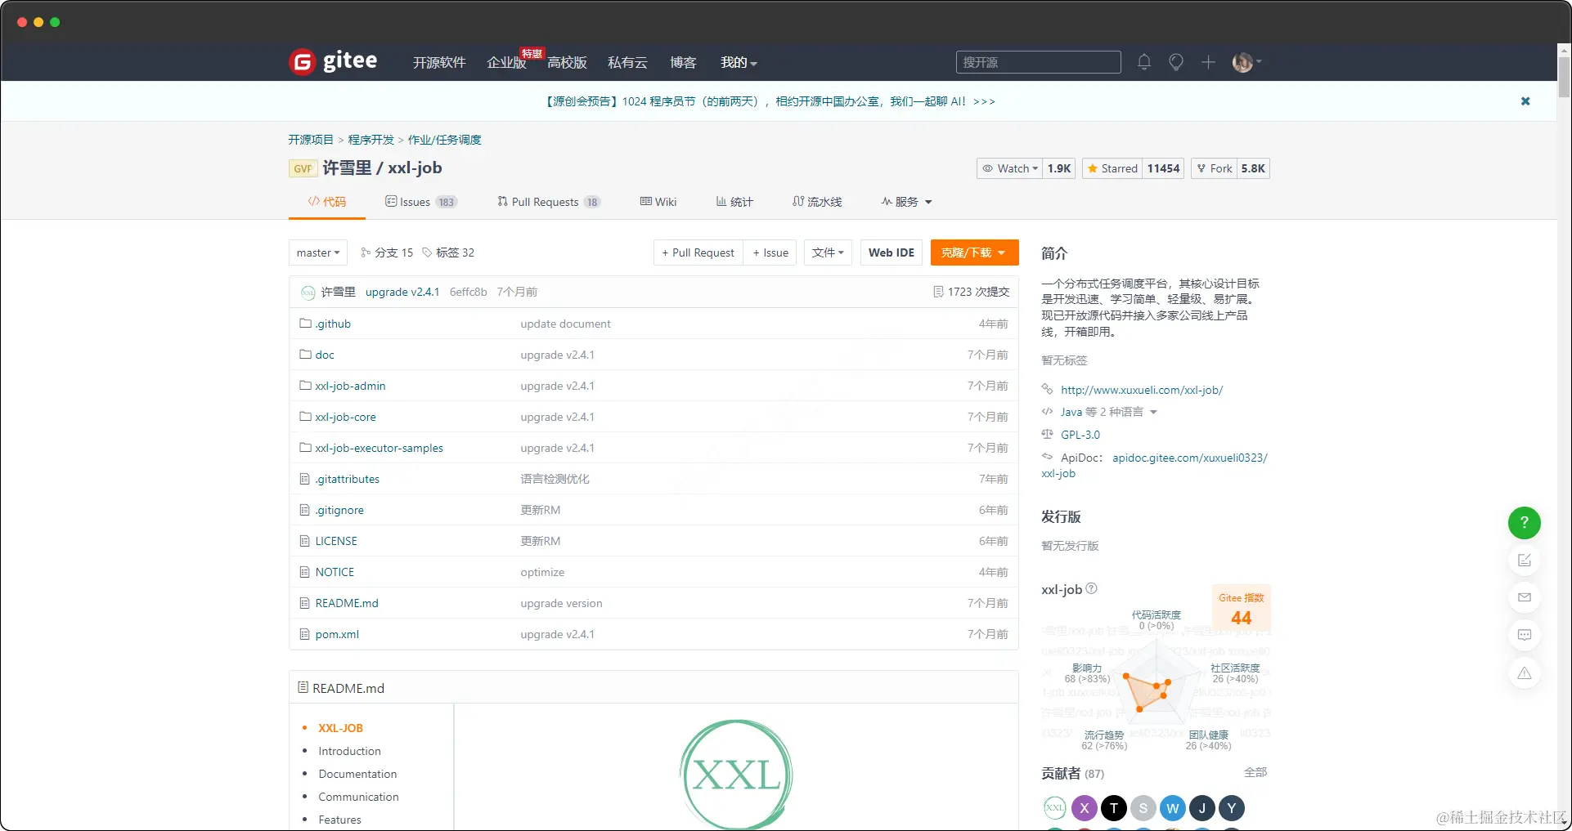The height and width of the screenshot is (831, 1572).
Task: Open the GPL-3.0 license link
Action: [x=1080, y=435]
